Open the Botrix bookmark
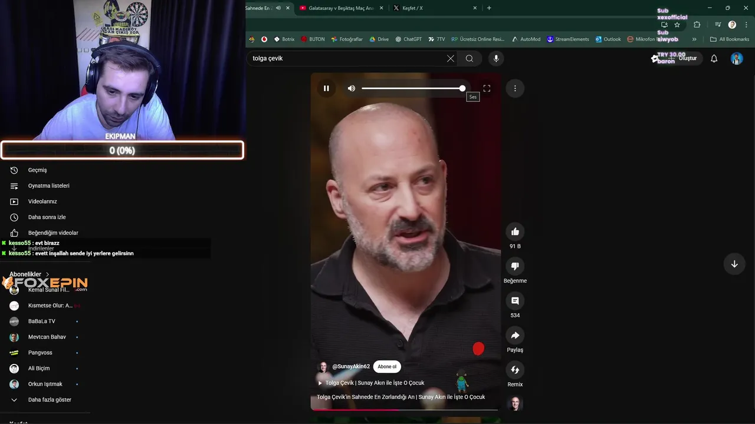This screenshot has width=755, height=424. (284, 39)
